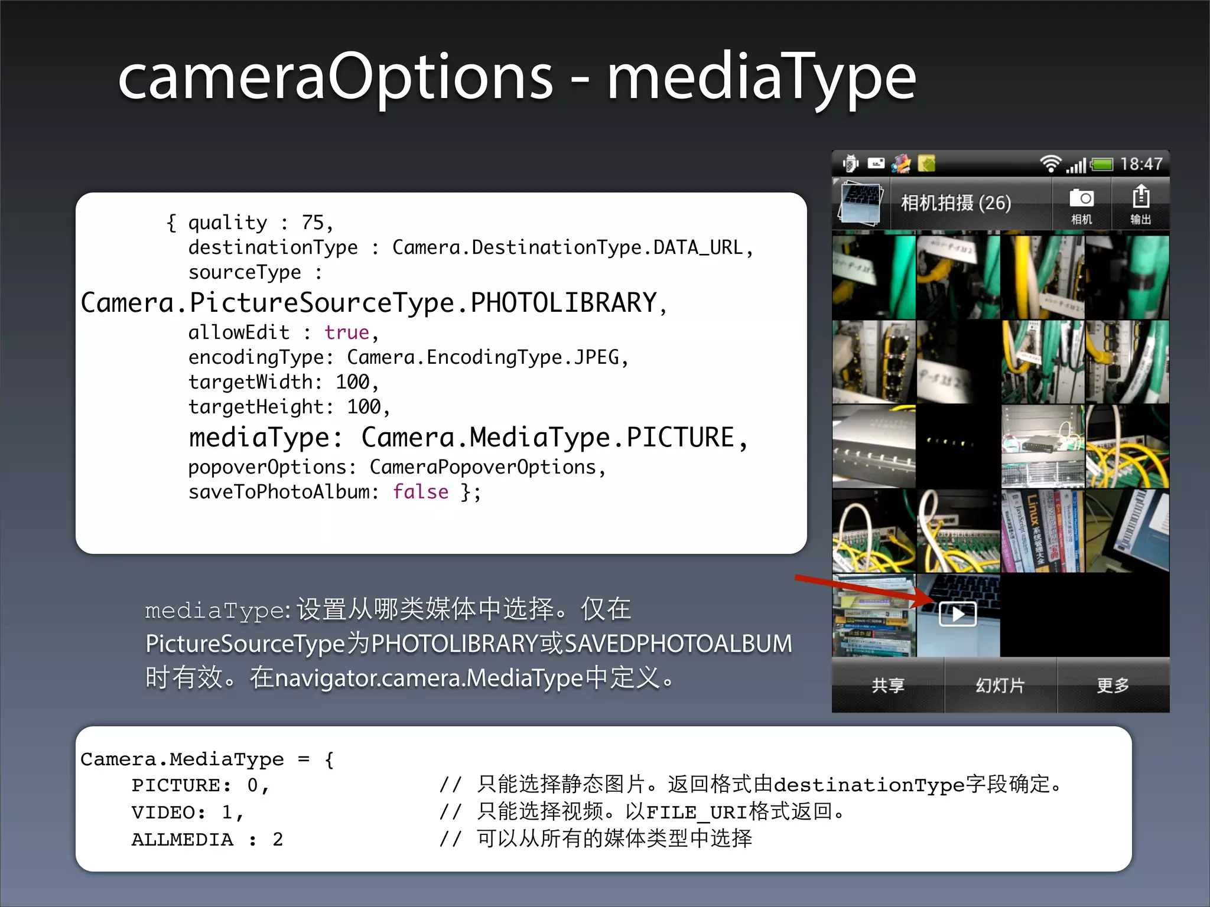Tap the Wi-Fi signal icon in the status bar
The image size is (1210, 907).
point(1050,164)
